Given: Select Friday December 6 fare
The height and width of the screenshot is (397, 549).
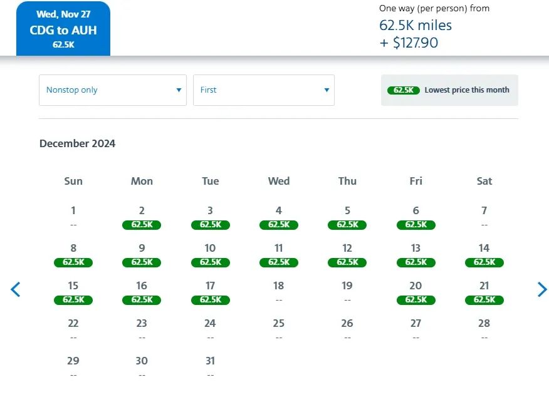Looking at the screenshot, I should point(416,218).
